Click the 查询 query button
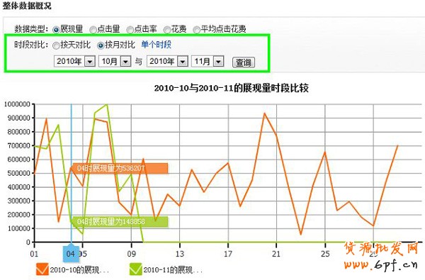Image resolution: width=425 pixels, height=280 pixels. 244,62
